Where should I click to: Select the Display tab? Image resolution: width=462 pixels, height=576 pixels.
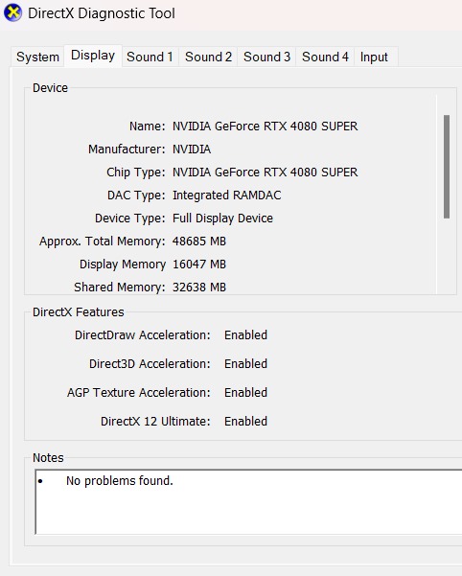pyautogui.click(x=93, y=56)
